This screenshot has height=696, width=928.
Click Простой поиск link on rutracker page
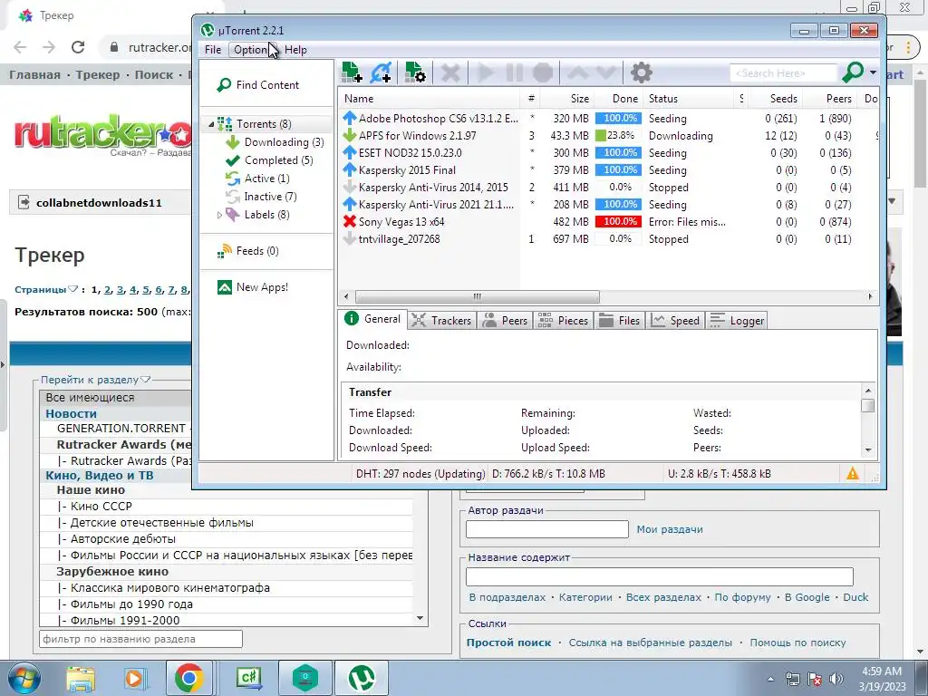(508, 643)
